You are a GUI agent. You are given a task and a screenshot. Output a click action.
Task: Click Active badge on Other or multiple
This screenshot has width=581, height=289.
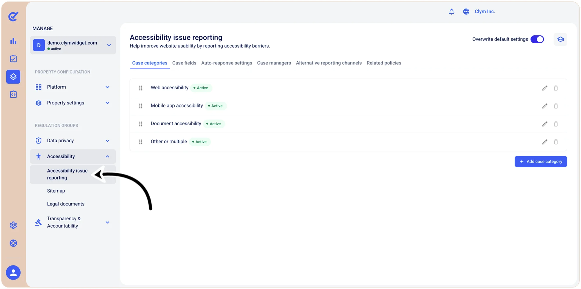(x=200, y=142)
